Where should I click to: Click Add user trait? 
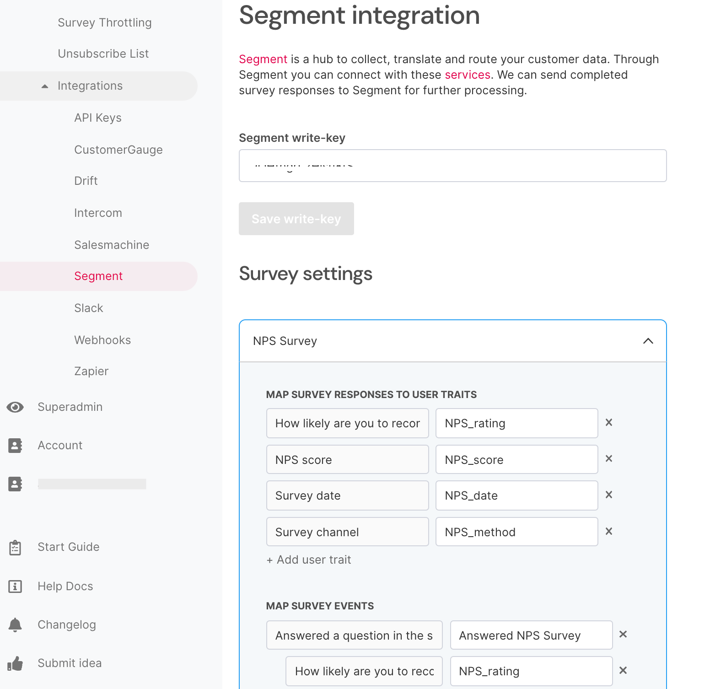[x=309, y=560]
